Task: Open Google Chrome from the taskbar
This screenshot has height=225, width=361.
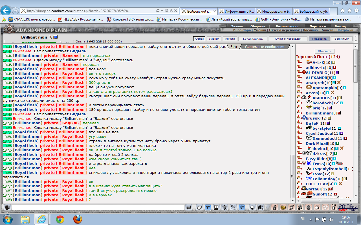Action: (x=60, y=219)
